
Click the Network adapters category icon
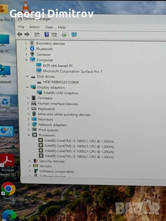[x=34, y=124]
